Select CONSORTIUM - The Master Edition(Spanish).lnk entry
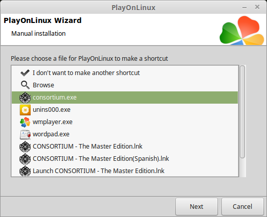Image resolution: width=267 pixels, height=217 pixels. coord(125,159)
